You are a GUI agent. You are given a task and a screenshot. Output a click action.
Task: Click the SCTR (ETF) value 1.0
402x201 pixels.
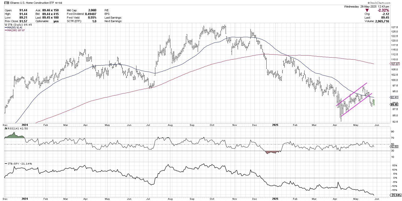click(x=94, y=21)
